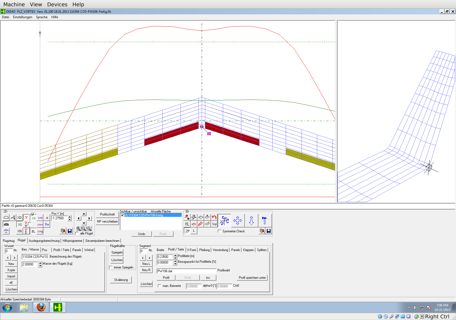Click the Re Reynolds display button
456x320 pixels.
(47, 224)
